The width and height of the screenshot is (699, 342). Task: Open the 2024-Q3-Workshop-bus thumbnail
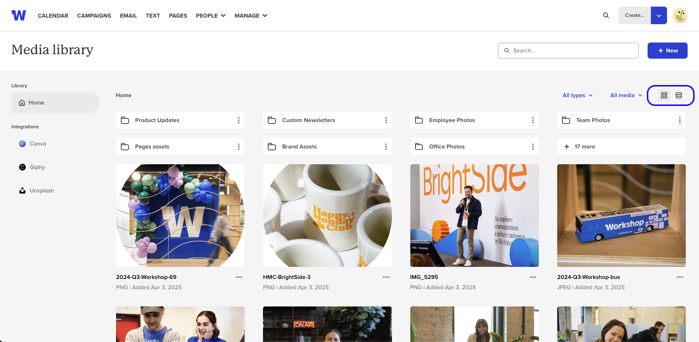point(621,216)
